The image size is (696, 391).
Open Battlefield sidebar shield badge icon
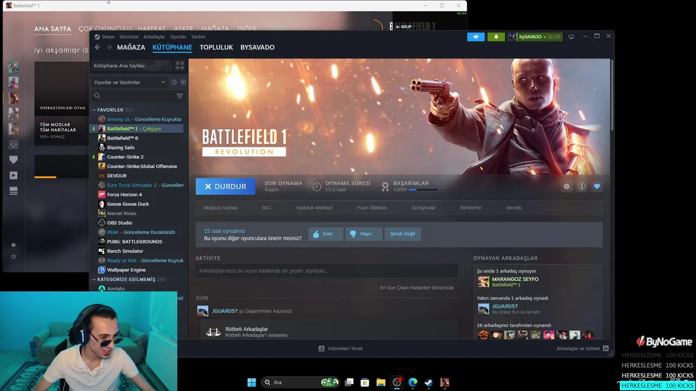14,160
